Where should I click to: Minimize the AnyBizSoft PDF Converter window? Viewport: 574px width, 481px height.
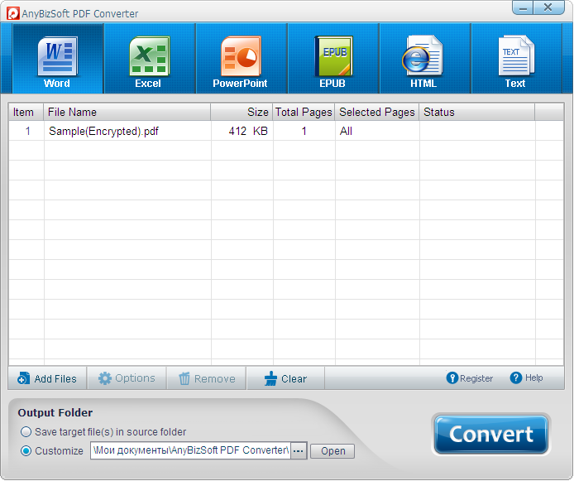point(523,8)
